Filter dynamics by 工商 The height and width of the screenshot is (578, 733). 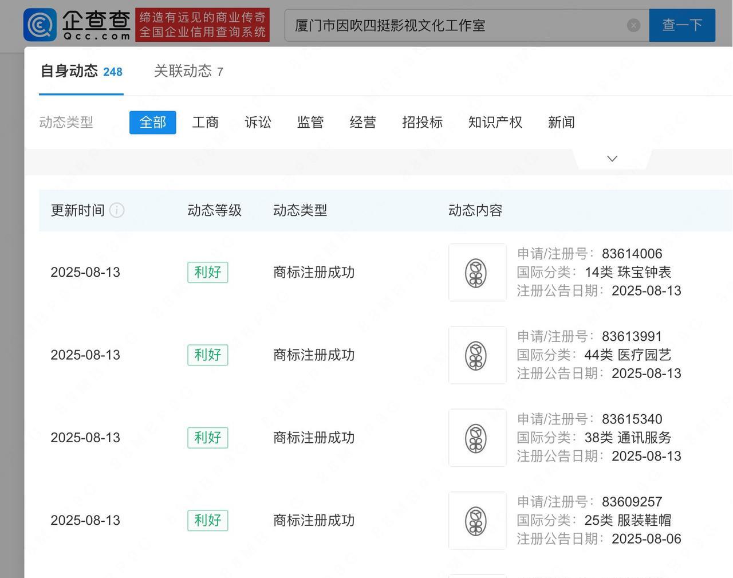point(205,123)
